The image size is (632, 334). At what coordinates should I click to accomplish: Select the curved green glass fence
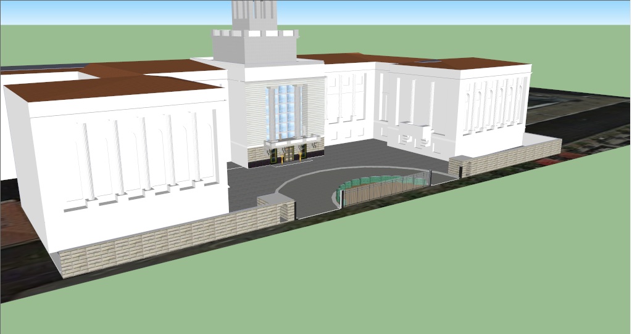tap(370, 181)
